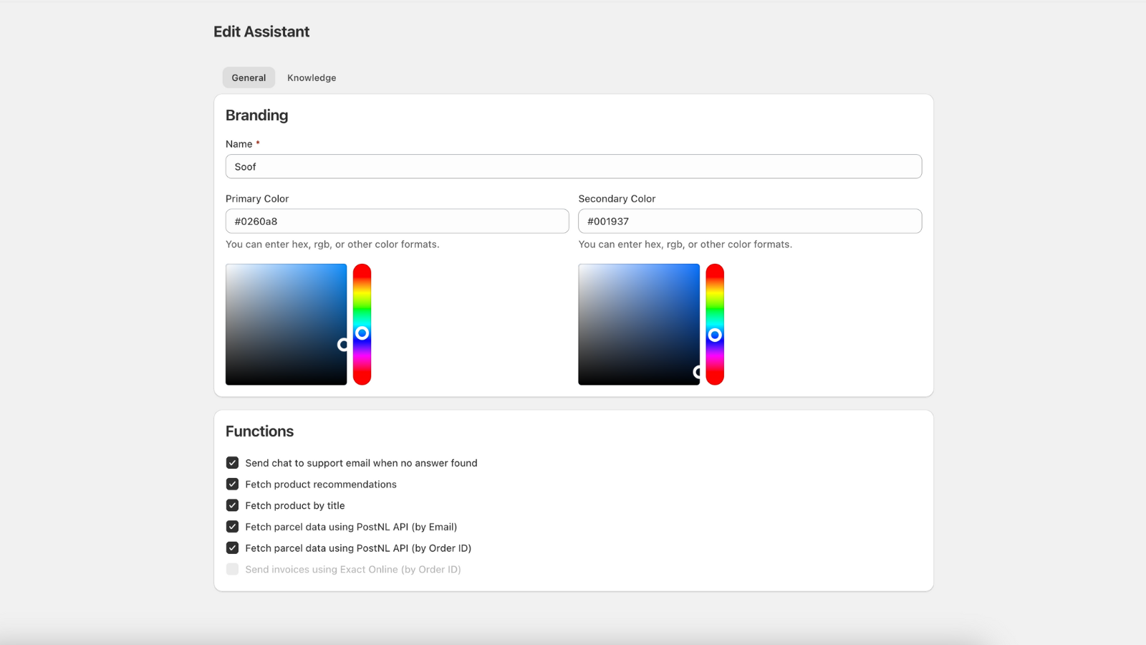Image resolution: width=1146 pixels, height=645 pixels.
Task: Edit the Secondary Color hex field
Action: (x=750, y=221)
